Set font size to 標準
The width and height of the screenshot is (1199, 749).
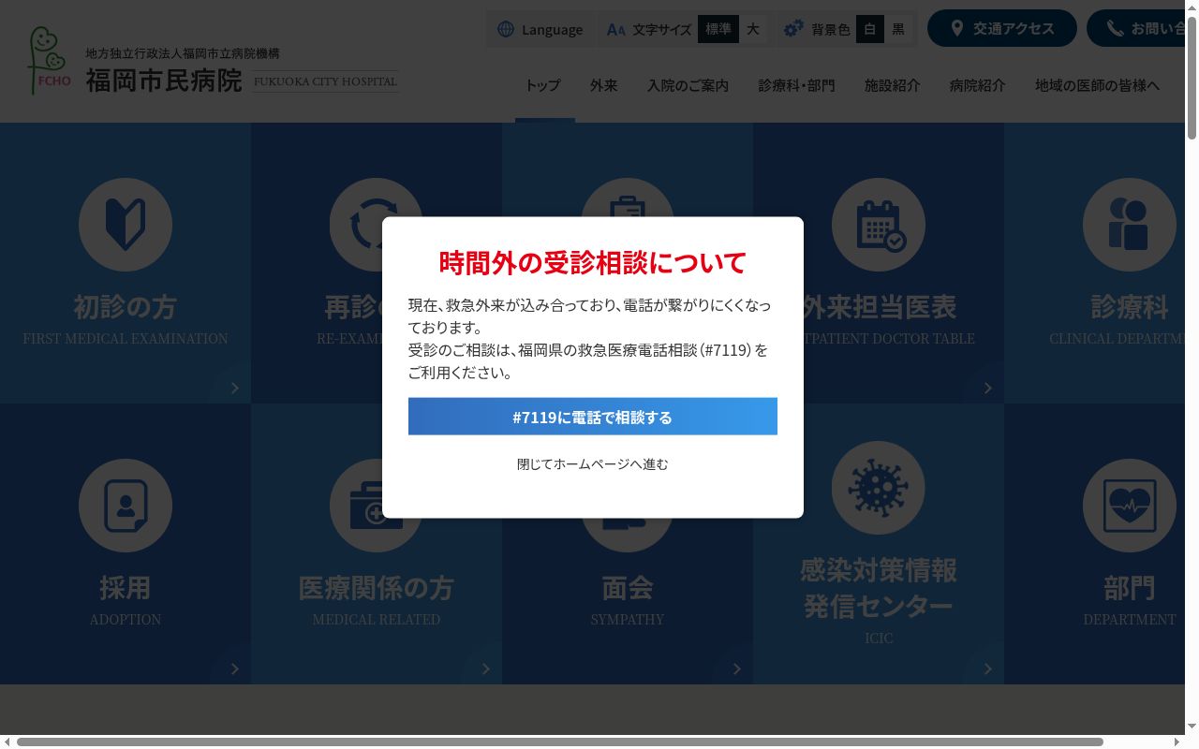718,29
